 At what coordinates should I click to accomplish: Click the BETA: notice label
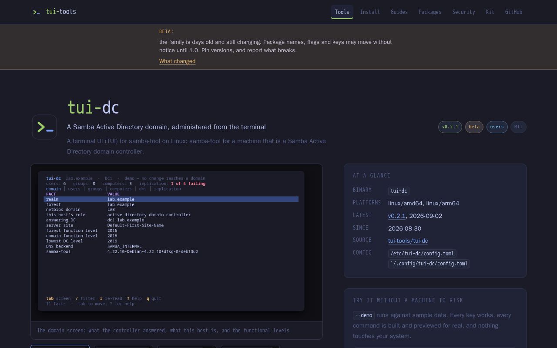pos(166,31)
